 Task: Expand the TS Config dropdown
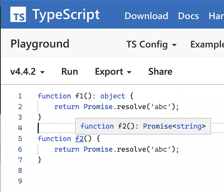[x=151, y=44]
